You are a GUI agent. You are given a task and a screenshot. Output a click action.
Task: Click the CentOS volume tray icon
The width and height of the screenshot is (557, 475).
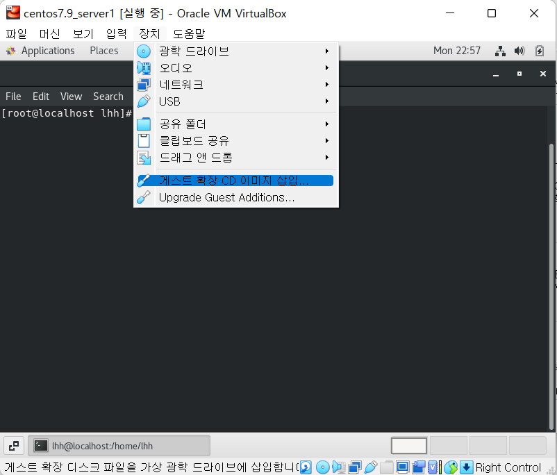click(x=519, y=51)
